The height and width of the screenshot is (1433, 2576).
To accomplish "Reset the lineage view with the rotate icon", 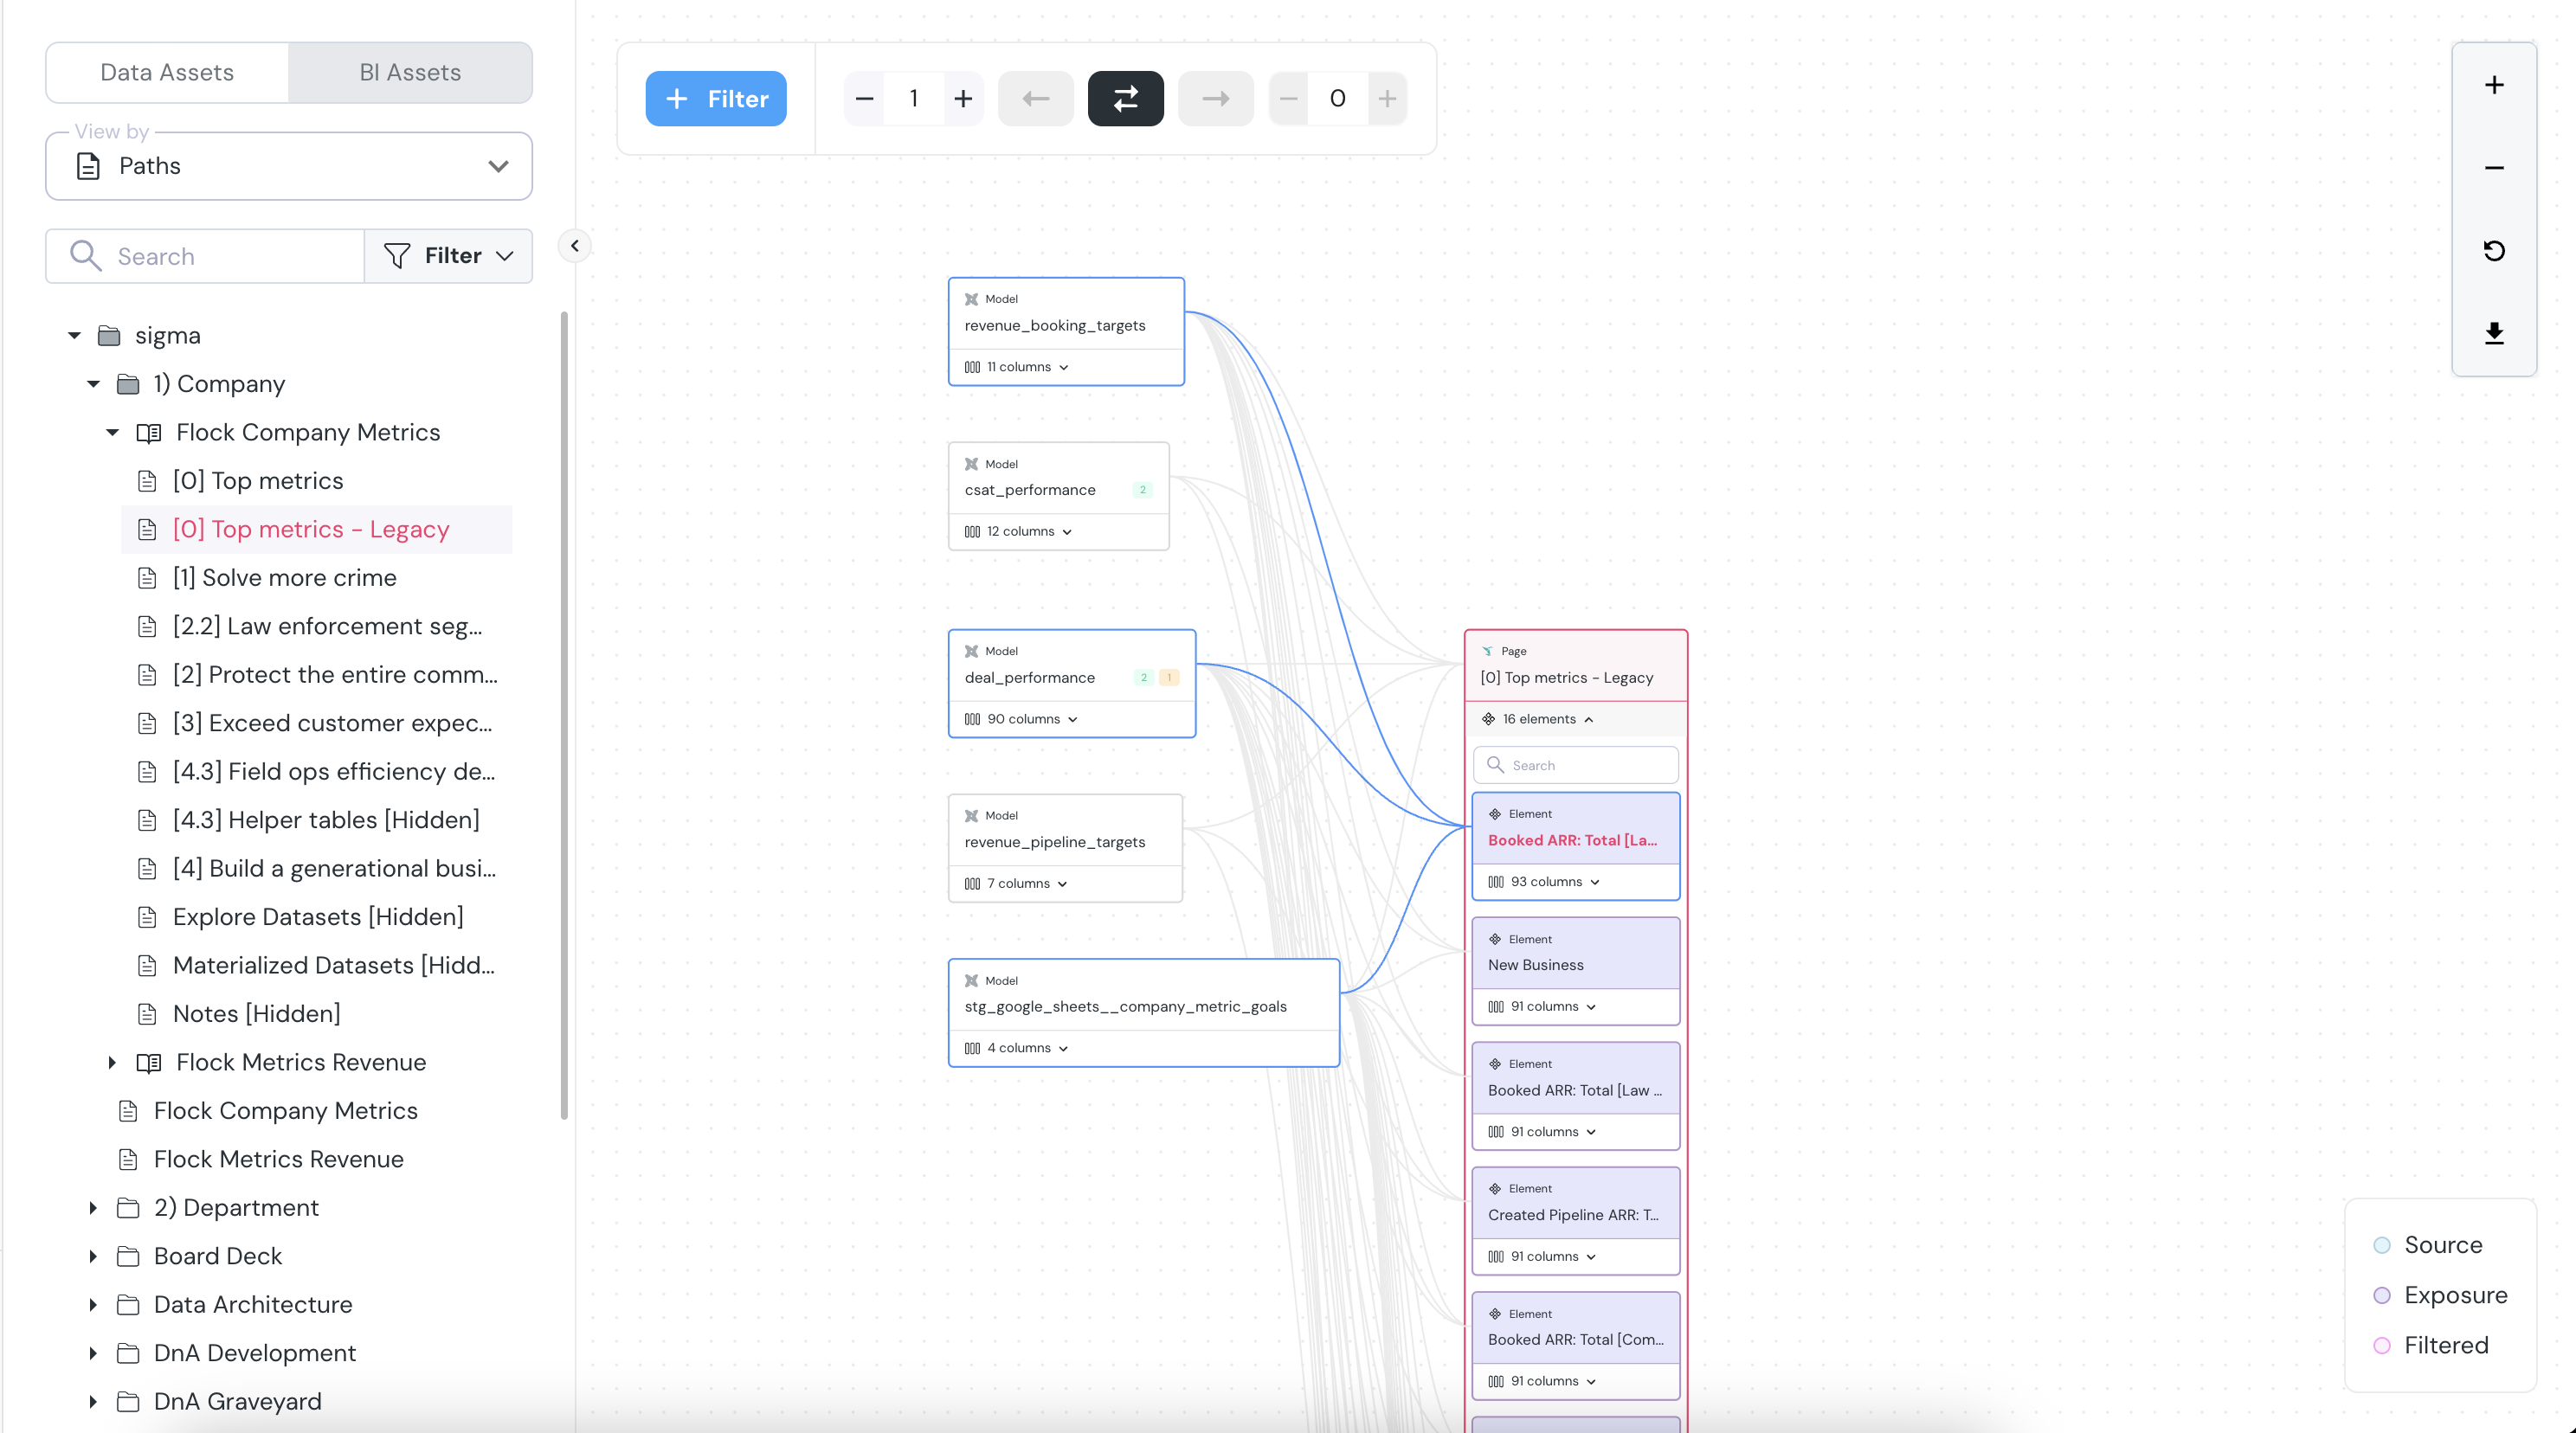I will (2493, 251).
